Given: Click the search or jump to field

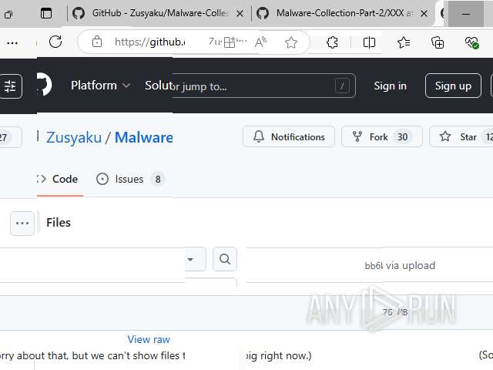Looking at the screenshot, I should pos(264,86).
